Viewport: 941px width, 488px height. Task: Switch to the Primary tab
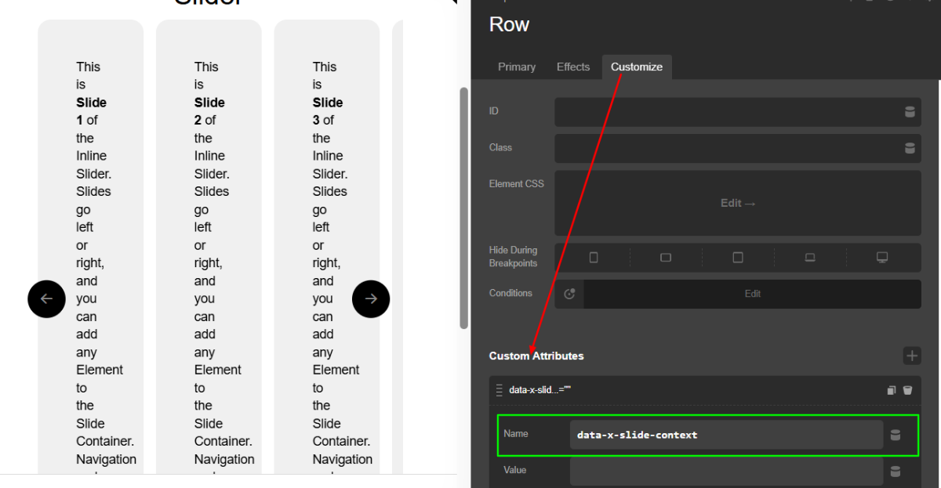click(517, 67)
